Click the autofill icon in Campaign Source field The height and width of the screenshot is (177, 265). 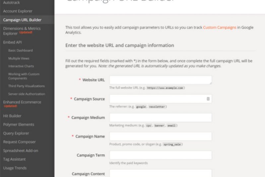208,99
